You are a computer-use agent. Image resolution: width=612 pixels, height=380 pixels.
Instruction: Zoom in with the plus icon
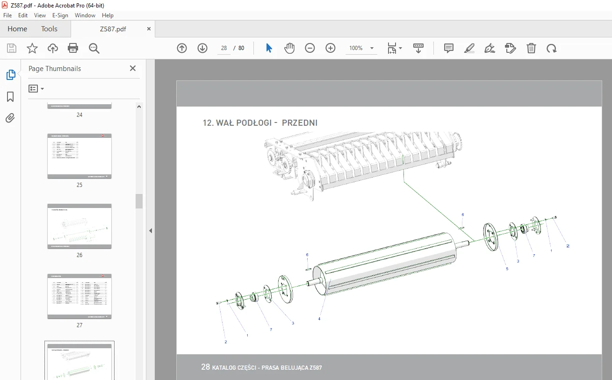click(x=331, y=48)
